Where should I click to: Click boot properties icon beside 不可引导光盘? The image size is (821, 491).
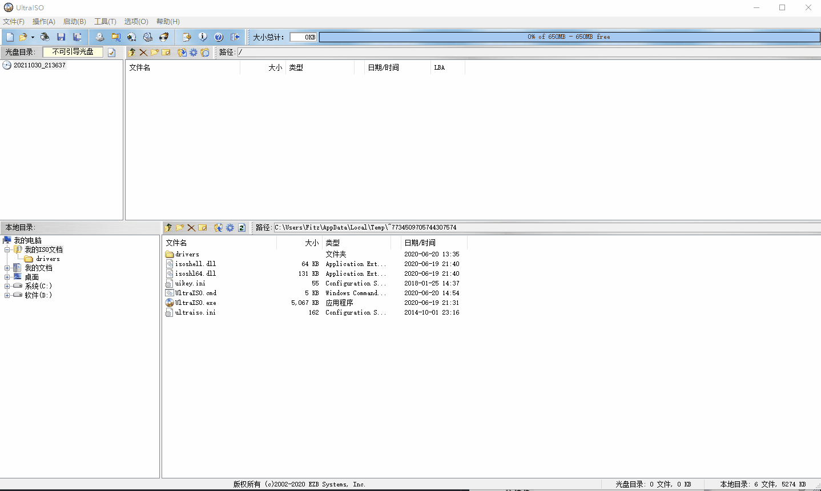click(x=112, y=53)
